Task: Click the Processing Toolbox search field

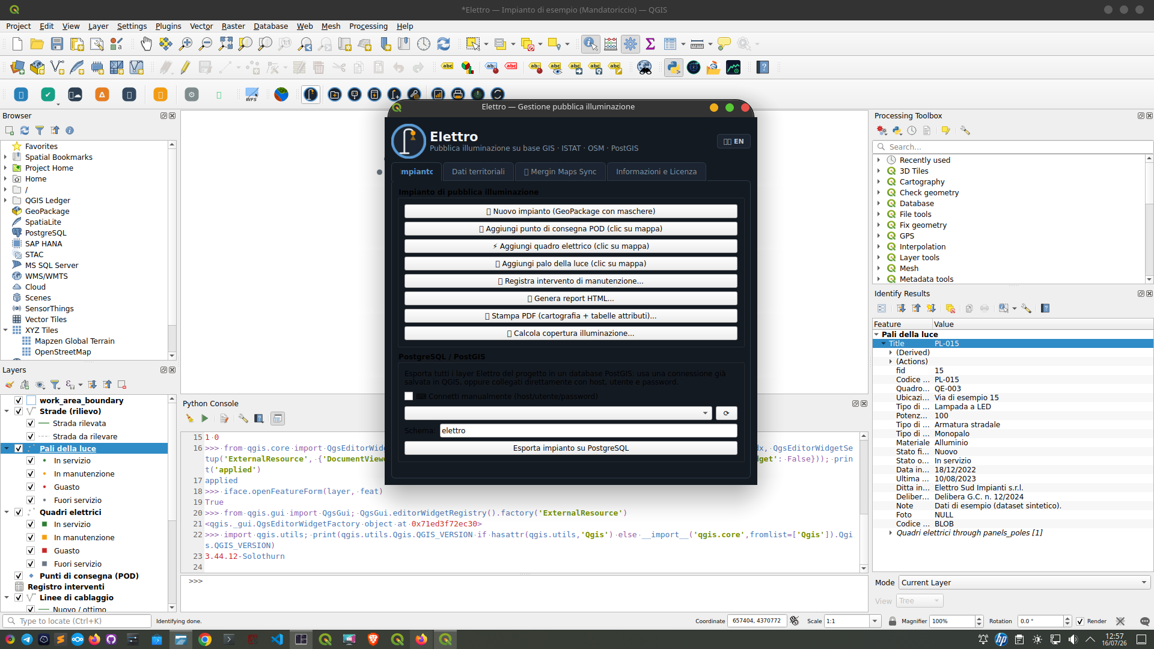Action: [x=1013, y=147]
